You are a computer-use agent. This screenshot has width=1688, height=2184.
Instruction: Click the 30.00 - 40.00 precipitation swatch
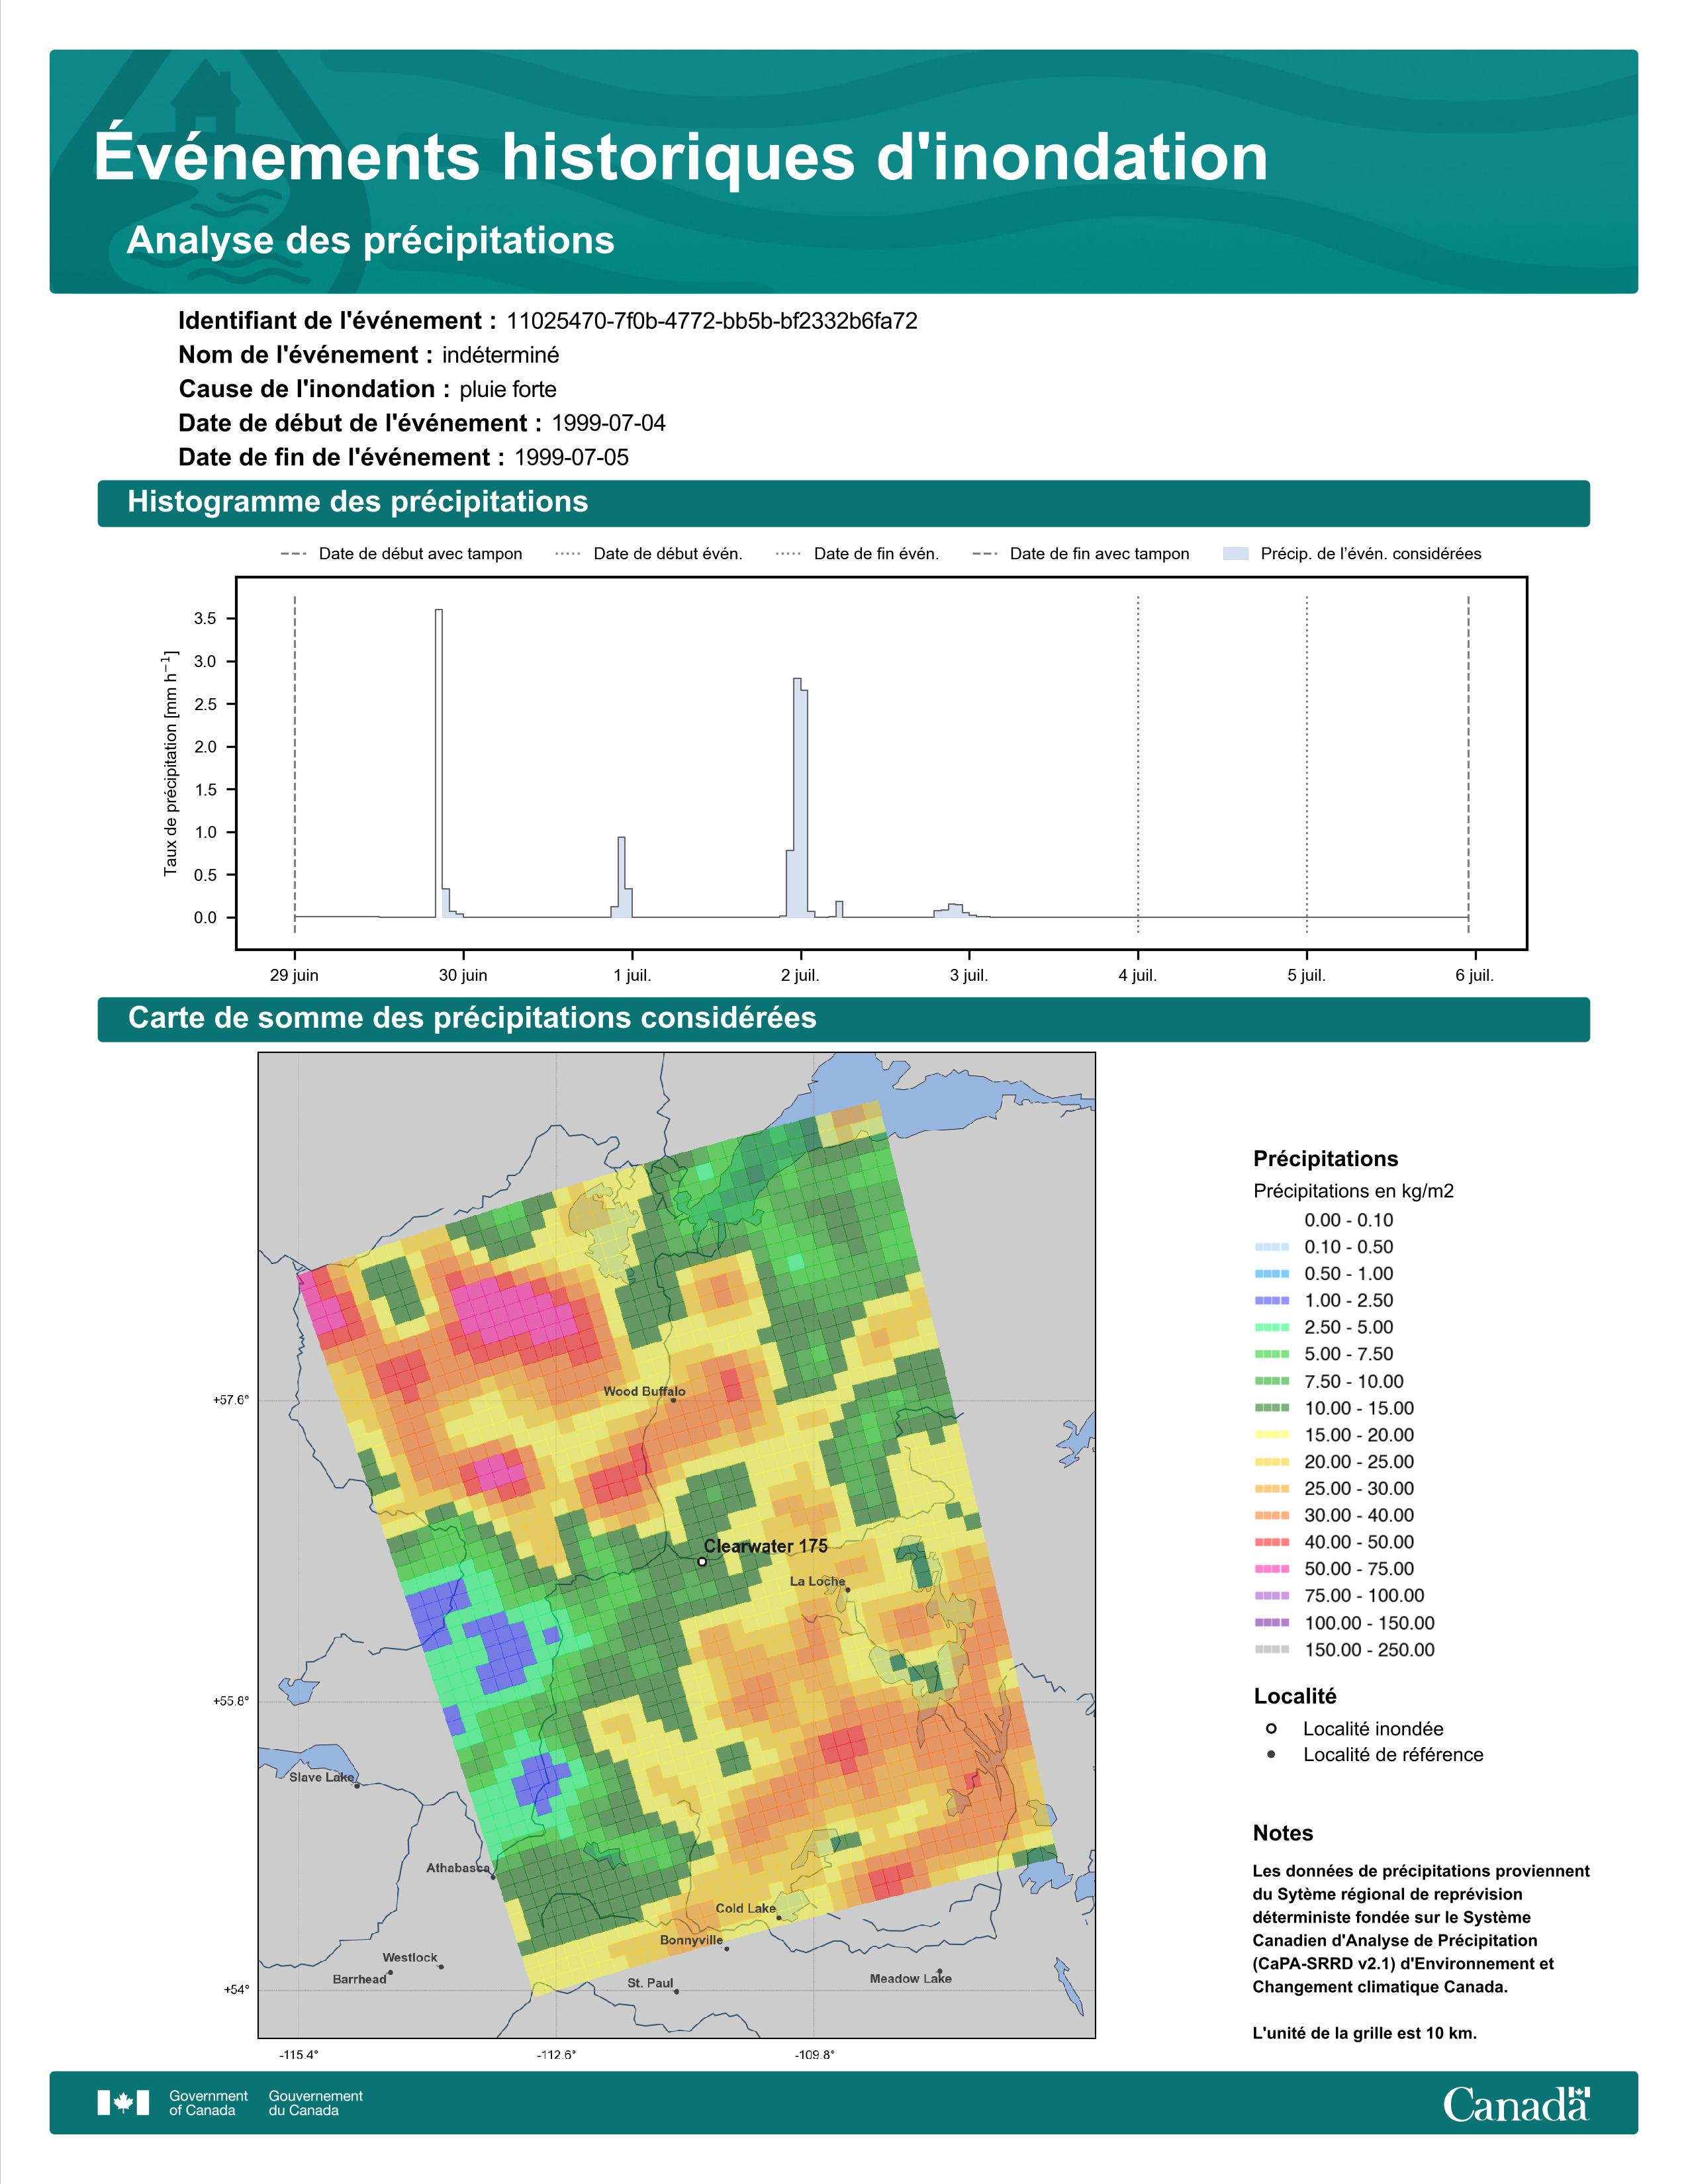click(x=1272, y=1516)
